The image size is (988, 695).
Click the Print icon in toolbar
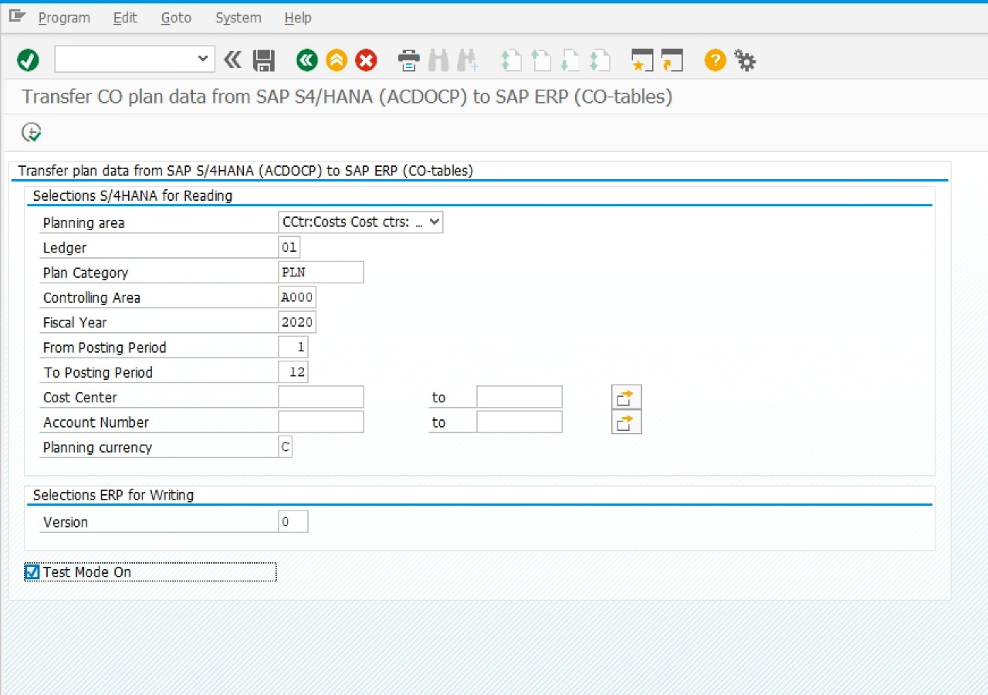pyautogui.click(x=408, y=59)
